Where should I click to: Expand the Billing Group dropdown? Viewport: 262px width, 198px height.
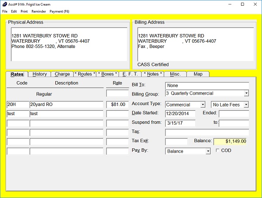coord(246,93)
